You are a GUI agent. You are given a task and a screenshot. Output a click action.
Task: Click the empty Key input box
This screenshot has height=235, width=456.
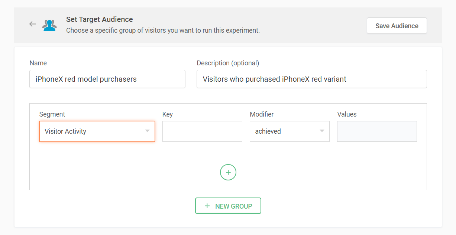click(202, 131)
